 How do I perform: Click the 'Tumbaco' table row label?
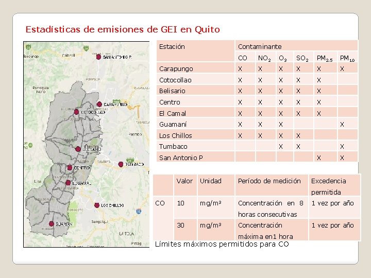(x=173, y=147)
